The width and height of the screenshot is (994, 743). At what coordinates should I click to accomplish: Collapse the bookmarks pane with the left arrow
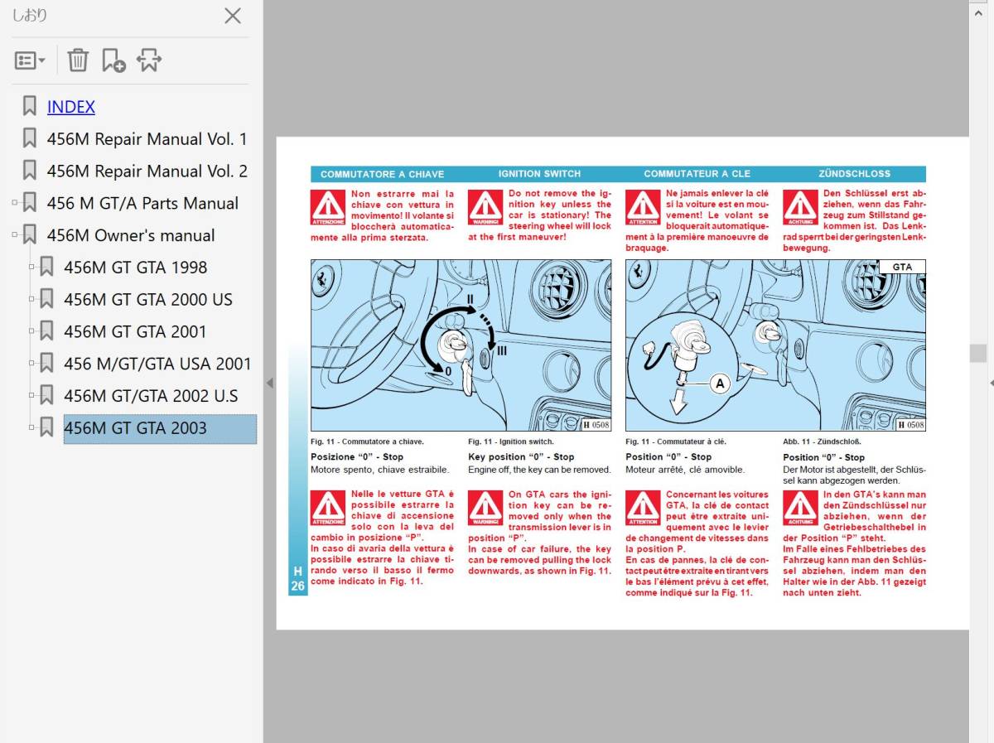coord(269,383)
